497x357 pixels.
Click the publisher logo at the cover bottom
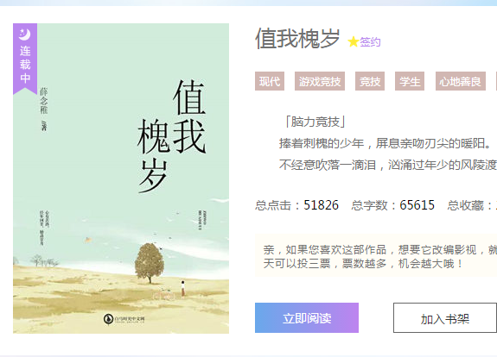124,319
